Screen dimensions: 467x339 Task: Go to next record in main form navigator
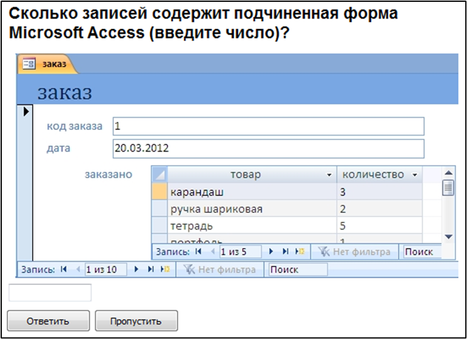pyautogui.click(x=136, y=269)
